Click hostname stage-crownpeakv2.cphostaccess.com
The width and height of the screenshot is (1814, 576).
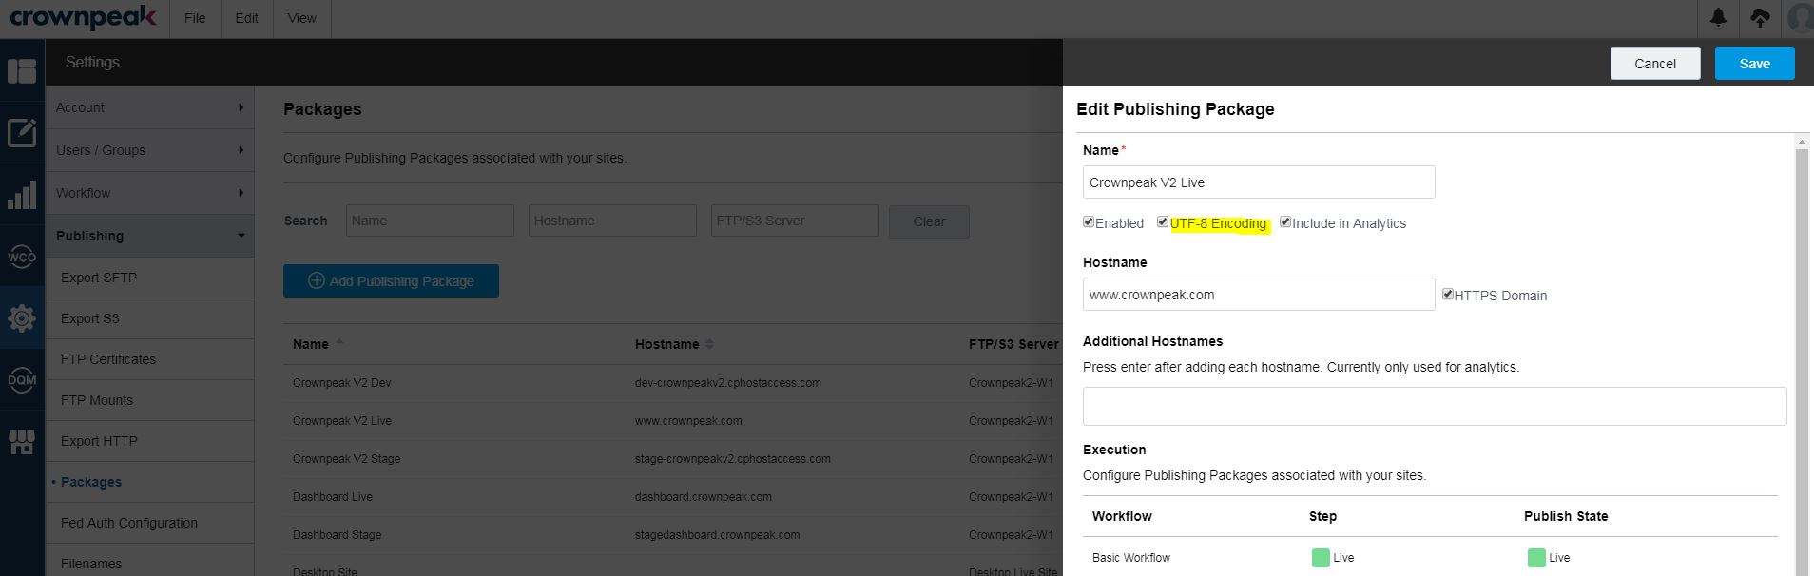[733, 459]
